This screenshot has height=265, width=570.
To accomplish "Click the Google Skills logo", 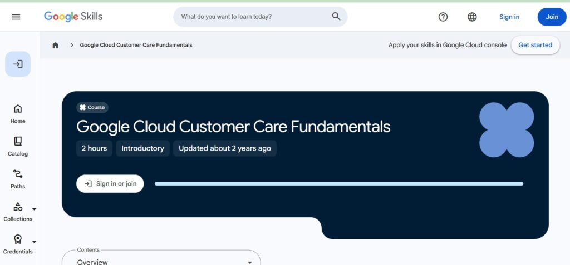I will [x=73, y=17].
